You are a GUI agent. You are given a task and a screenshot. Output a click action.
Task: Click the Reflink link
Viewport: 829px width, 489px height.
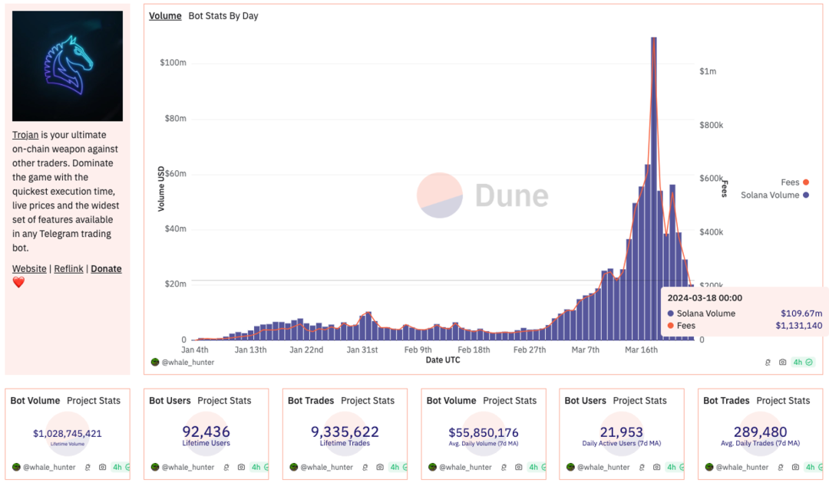(x=68, y=269)
